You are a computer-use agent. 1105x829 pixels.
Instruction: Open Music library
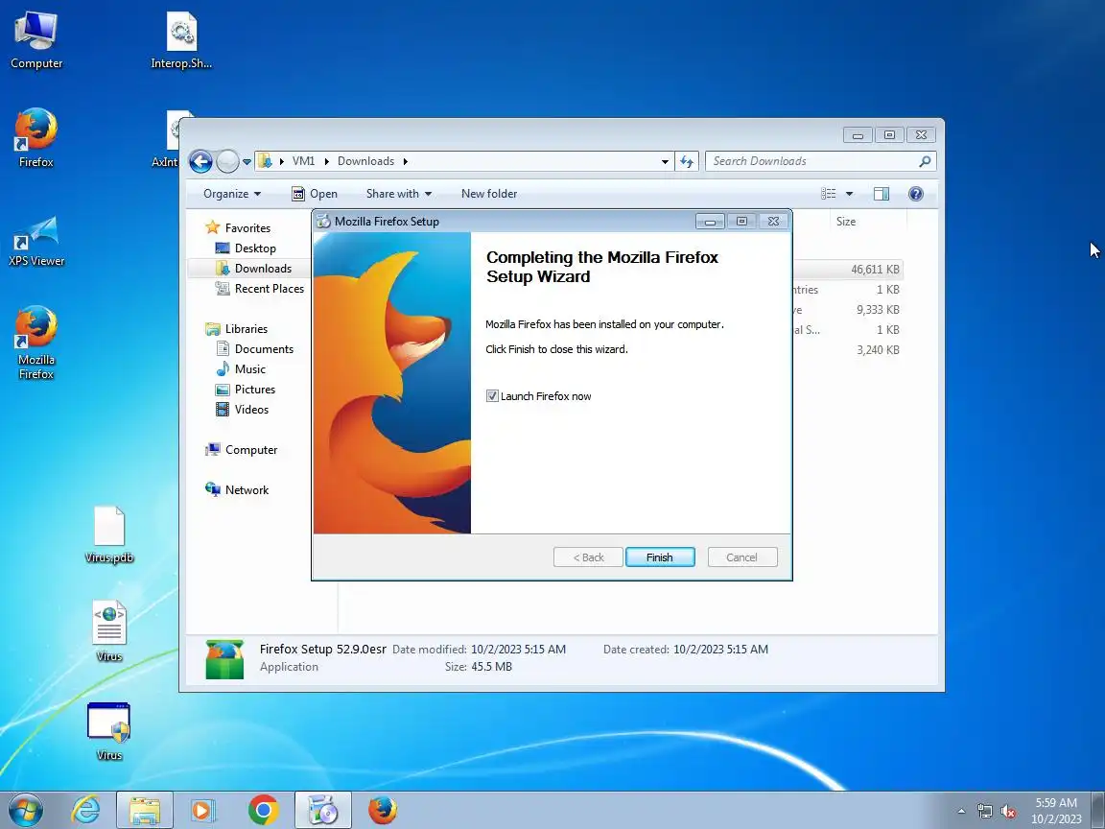point(249,368)
